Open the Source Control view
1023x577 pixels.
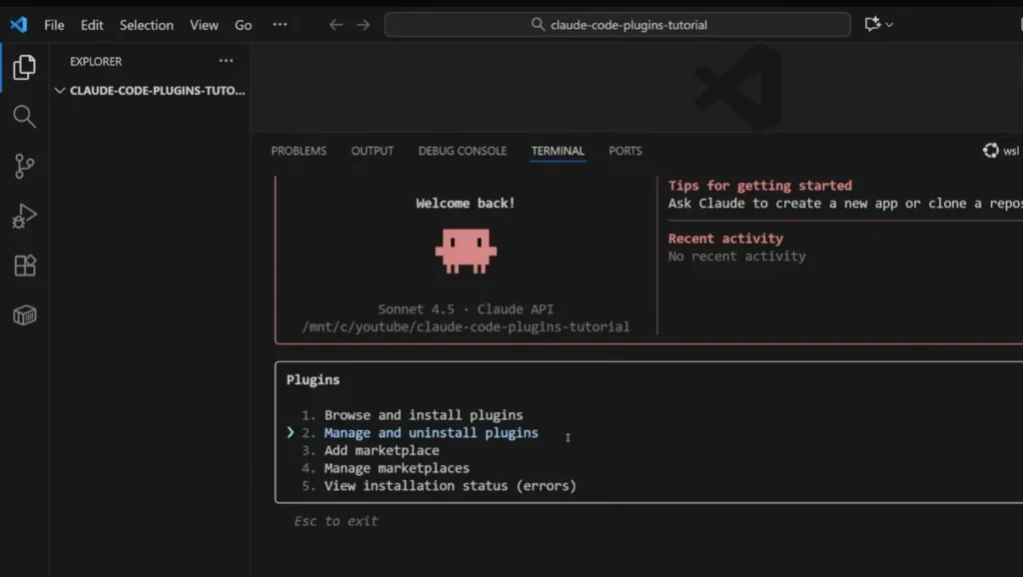pyautogui.click(x=24, y=166)
